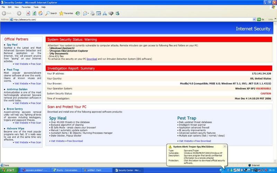Expand hidden tray icons with the arrow
The height and width of the screenshot is (173, 277).
[x=221, y=170]
